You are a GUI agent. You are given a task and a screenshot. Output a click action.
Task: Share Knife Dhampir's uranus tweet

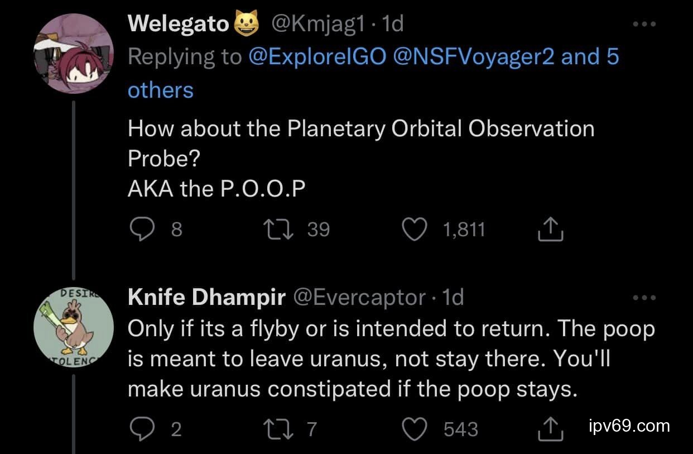550,428
